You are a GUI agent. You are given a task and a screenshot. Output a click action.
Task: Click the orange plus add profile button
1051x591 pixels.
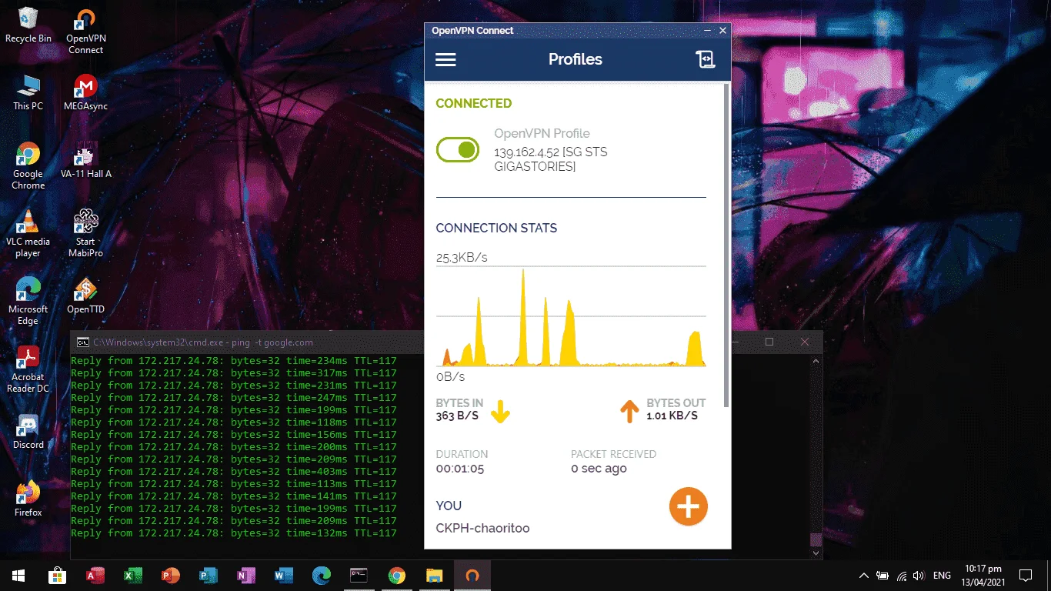[x=688, y=506]
